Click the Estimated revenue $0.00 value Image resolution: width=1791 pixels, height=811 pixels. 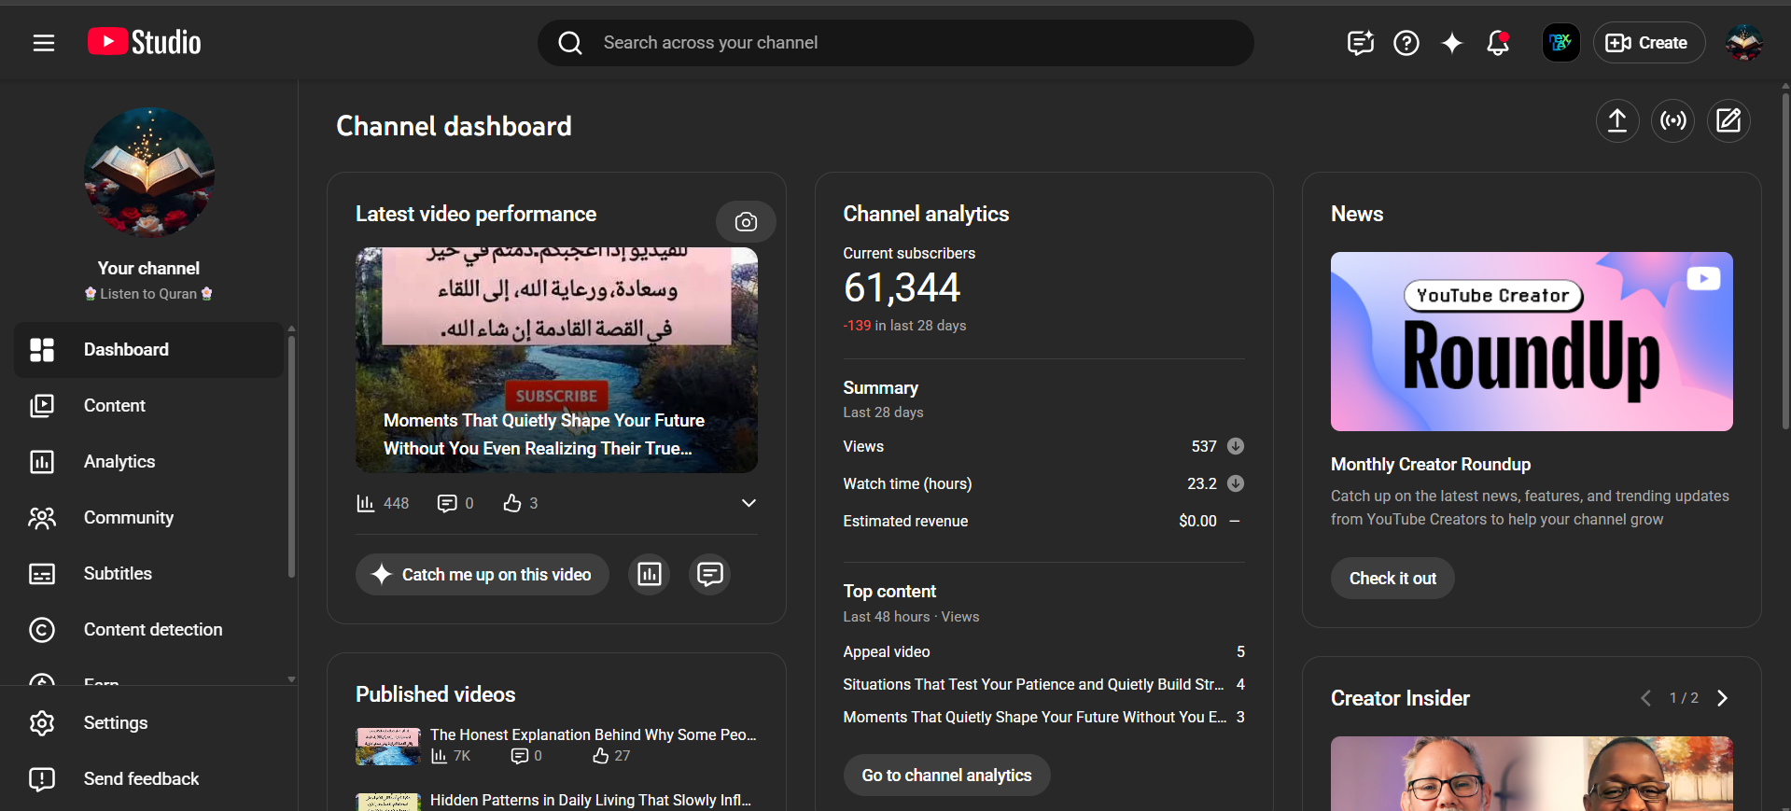[1197, 521]
